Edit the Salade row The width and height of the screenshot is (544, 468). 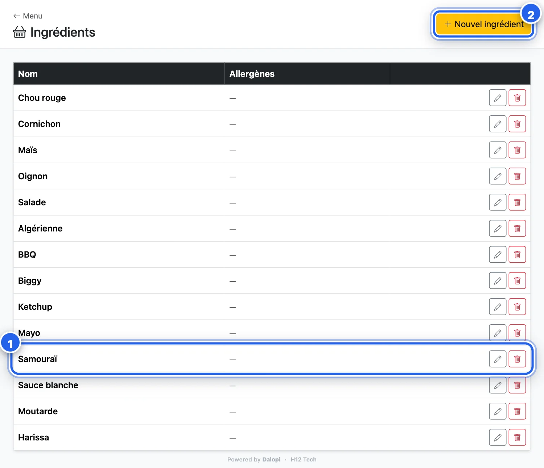point(498,202)
